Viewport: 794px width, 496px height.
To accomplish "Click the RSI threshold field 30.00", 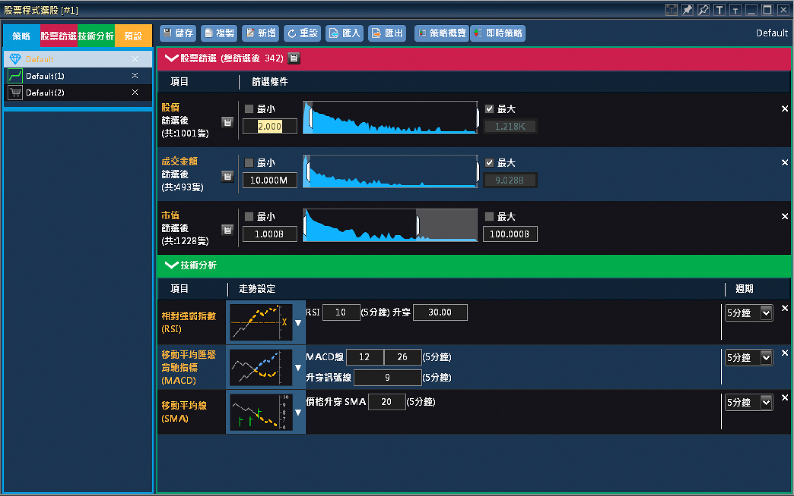I will (x=440, y=312).
